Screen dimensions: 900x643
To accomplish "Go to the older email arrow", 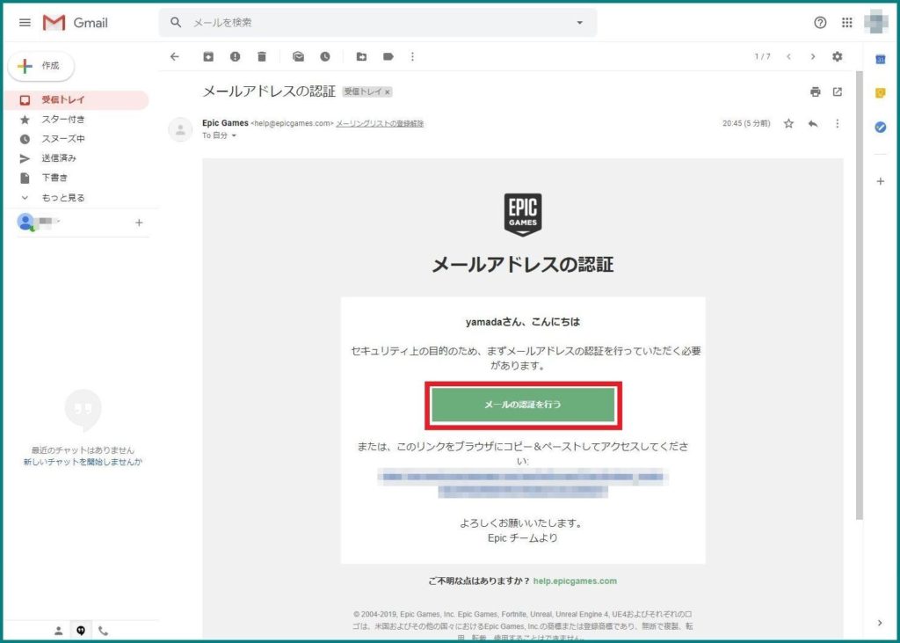I will click(813, 56).
